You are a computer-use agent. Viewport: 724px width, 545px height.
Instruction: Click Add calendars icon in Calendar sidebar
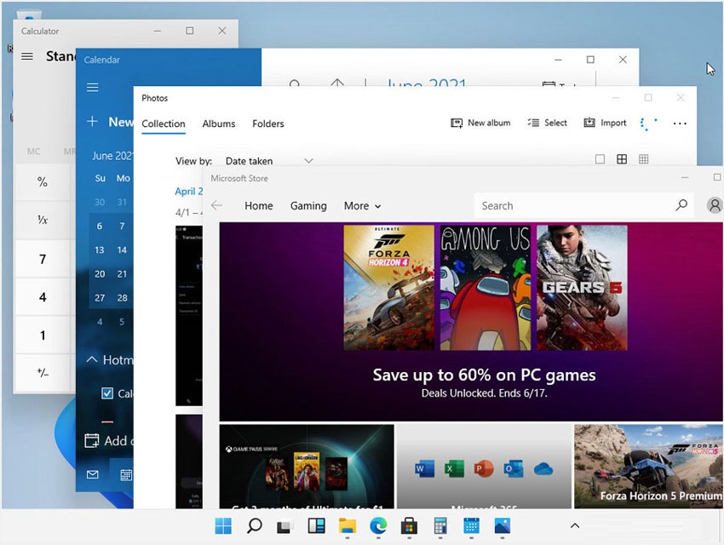91,441
